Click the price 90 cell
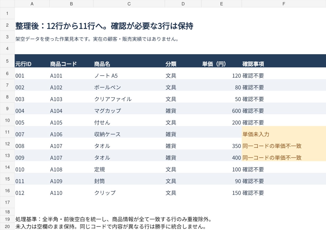The width and height of the screenshot is (326, 230). pos(222,179)
